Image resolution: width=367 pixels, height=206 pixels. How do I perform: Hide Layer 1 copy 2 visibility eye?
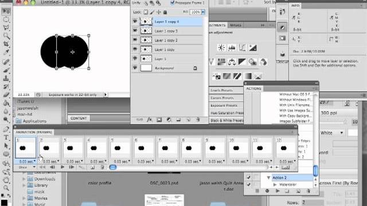click(135, 39)
